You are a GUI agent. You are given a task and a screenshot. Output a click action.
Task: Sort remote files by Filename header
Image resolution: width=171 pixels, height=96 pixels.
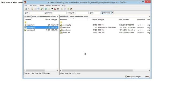pyautogui.click(x=64, y=19)
